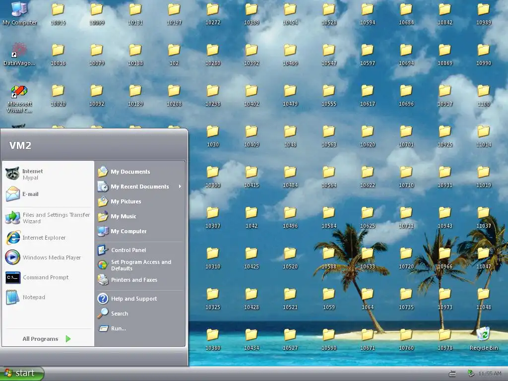Select folder 10694 on desktop
The width and height of the screenshot is (508, 381).
(x=406, y=55)
